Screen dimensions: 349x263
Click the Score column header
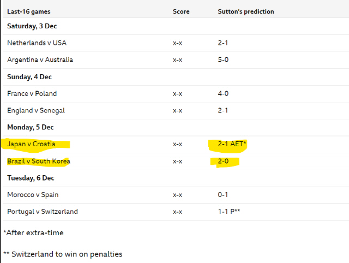[181, 11]
